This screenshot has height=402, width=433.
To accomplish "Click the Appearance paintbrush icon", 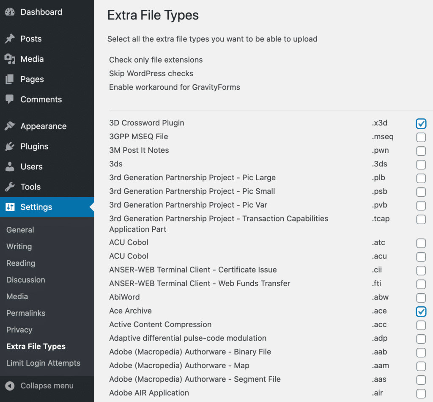I will pos(10,127).
